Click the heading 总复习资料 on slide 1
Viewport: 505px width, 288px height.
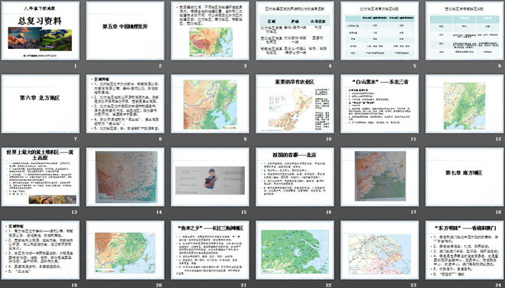(x=40, y=21)
